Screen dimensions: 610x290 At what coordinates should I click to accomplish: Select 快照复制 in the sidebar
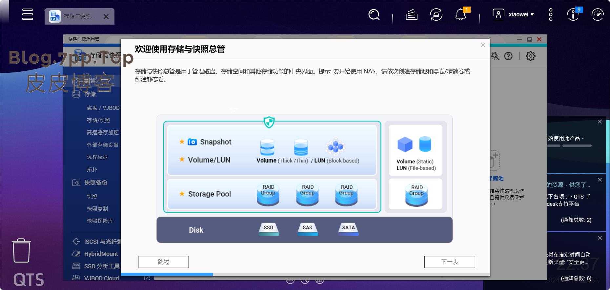coord(97,209)
